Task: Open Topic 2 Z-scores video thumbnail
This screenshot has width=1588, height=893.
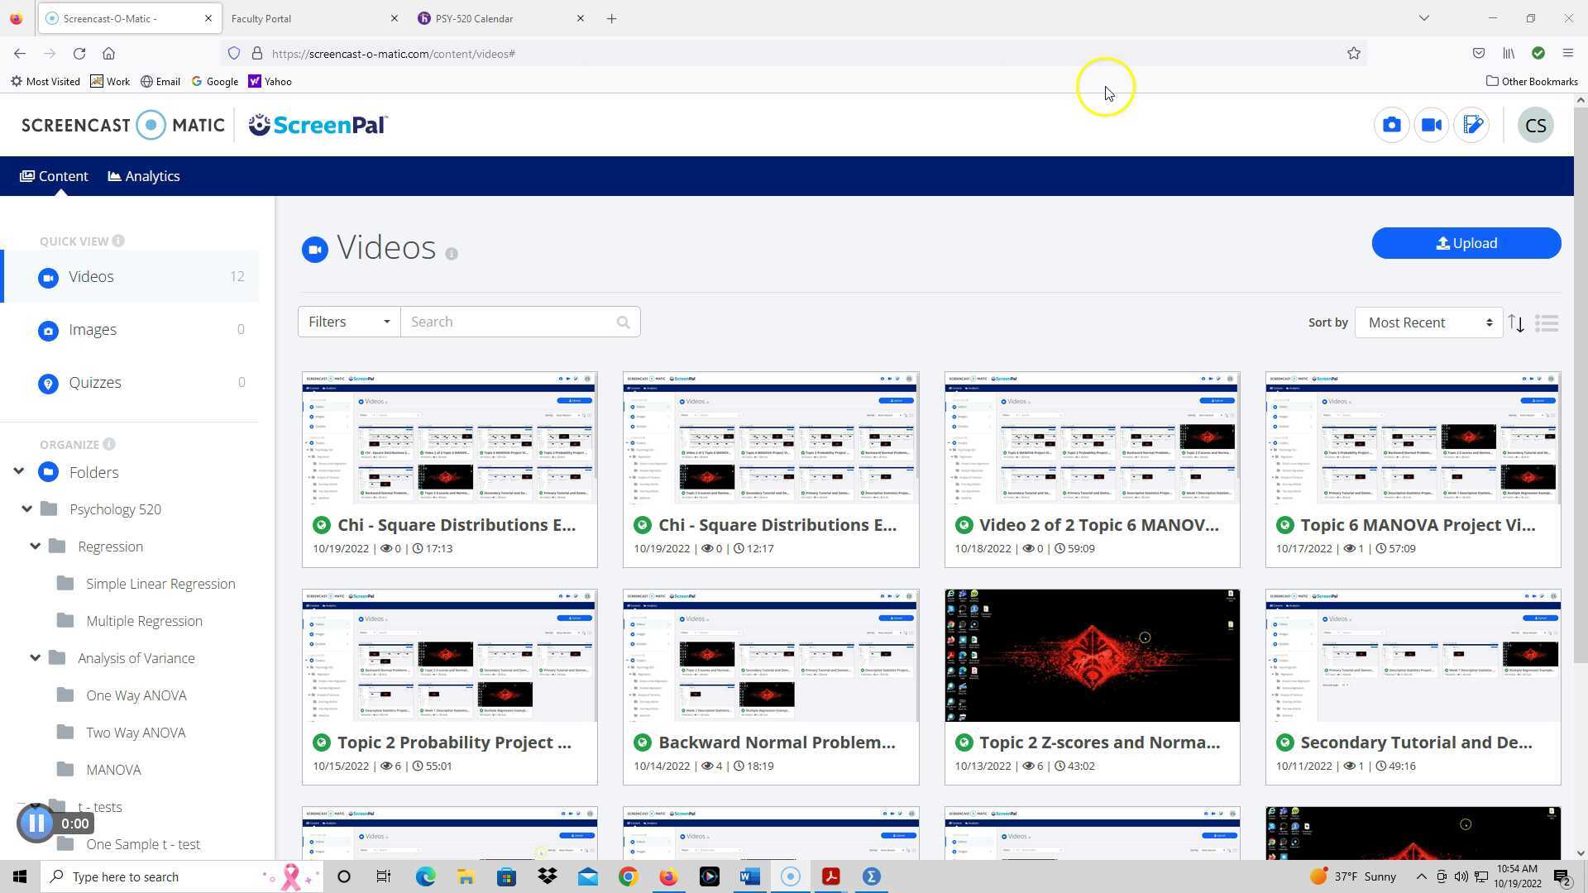Action: (x=1092, y=656)
